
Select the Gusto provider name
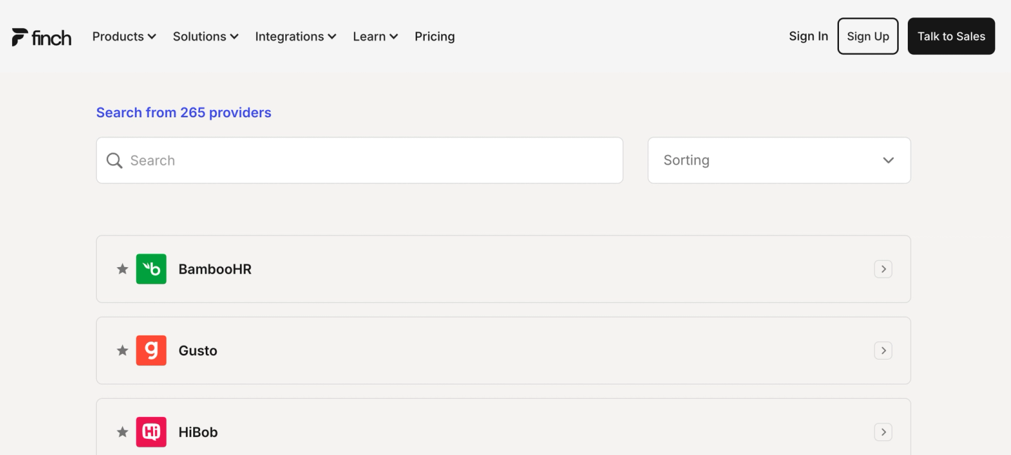click(198, 351)
